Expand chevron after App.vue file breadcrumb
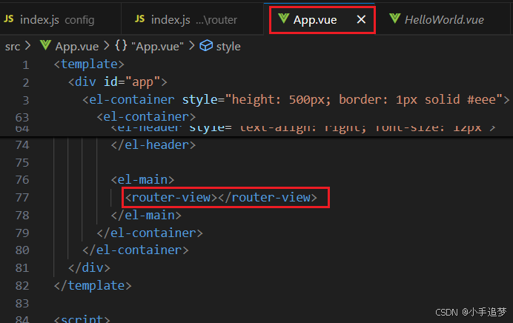Viewport: 513px width, 323px height. (106, 45)
